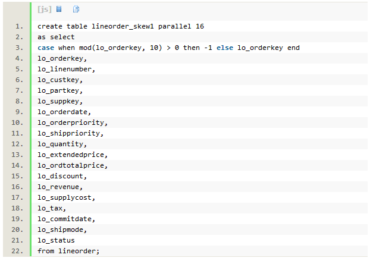Image resolution: width=370 pixels, height=261 pixels.
Task: Click on the lo_custkey column line
Action: (60, 80)
